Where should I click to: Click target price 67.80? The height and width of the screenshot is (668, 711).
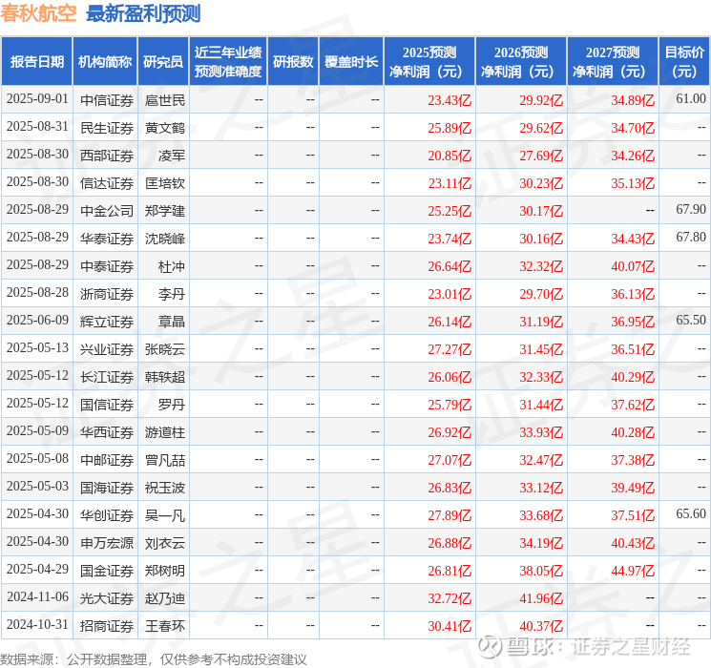click(691, 238)
